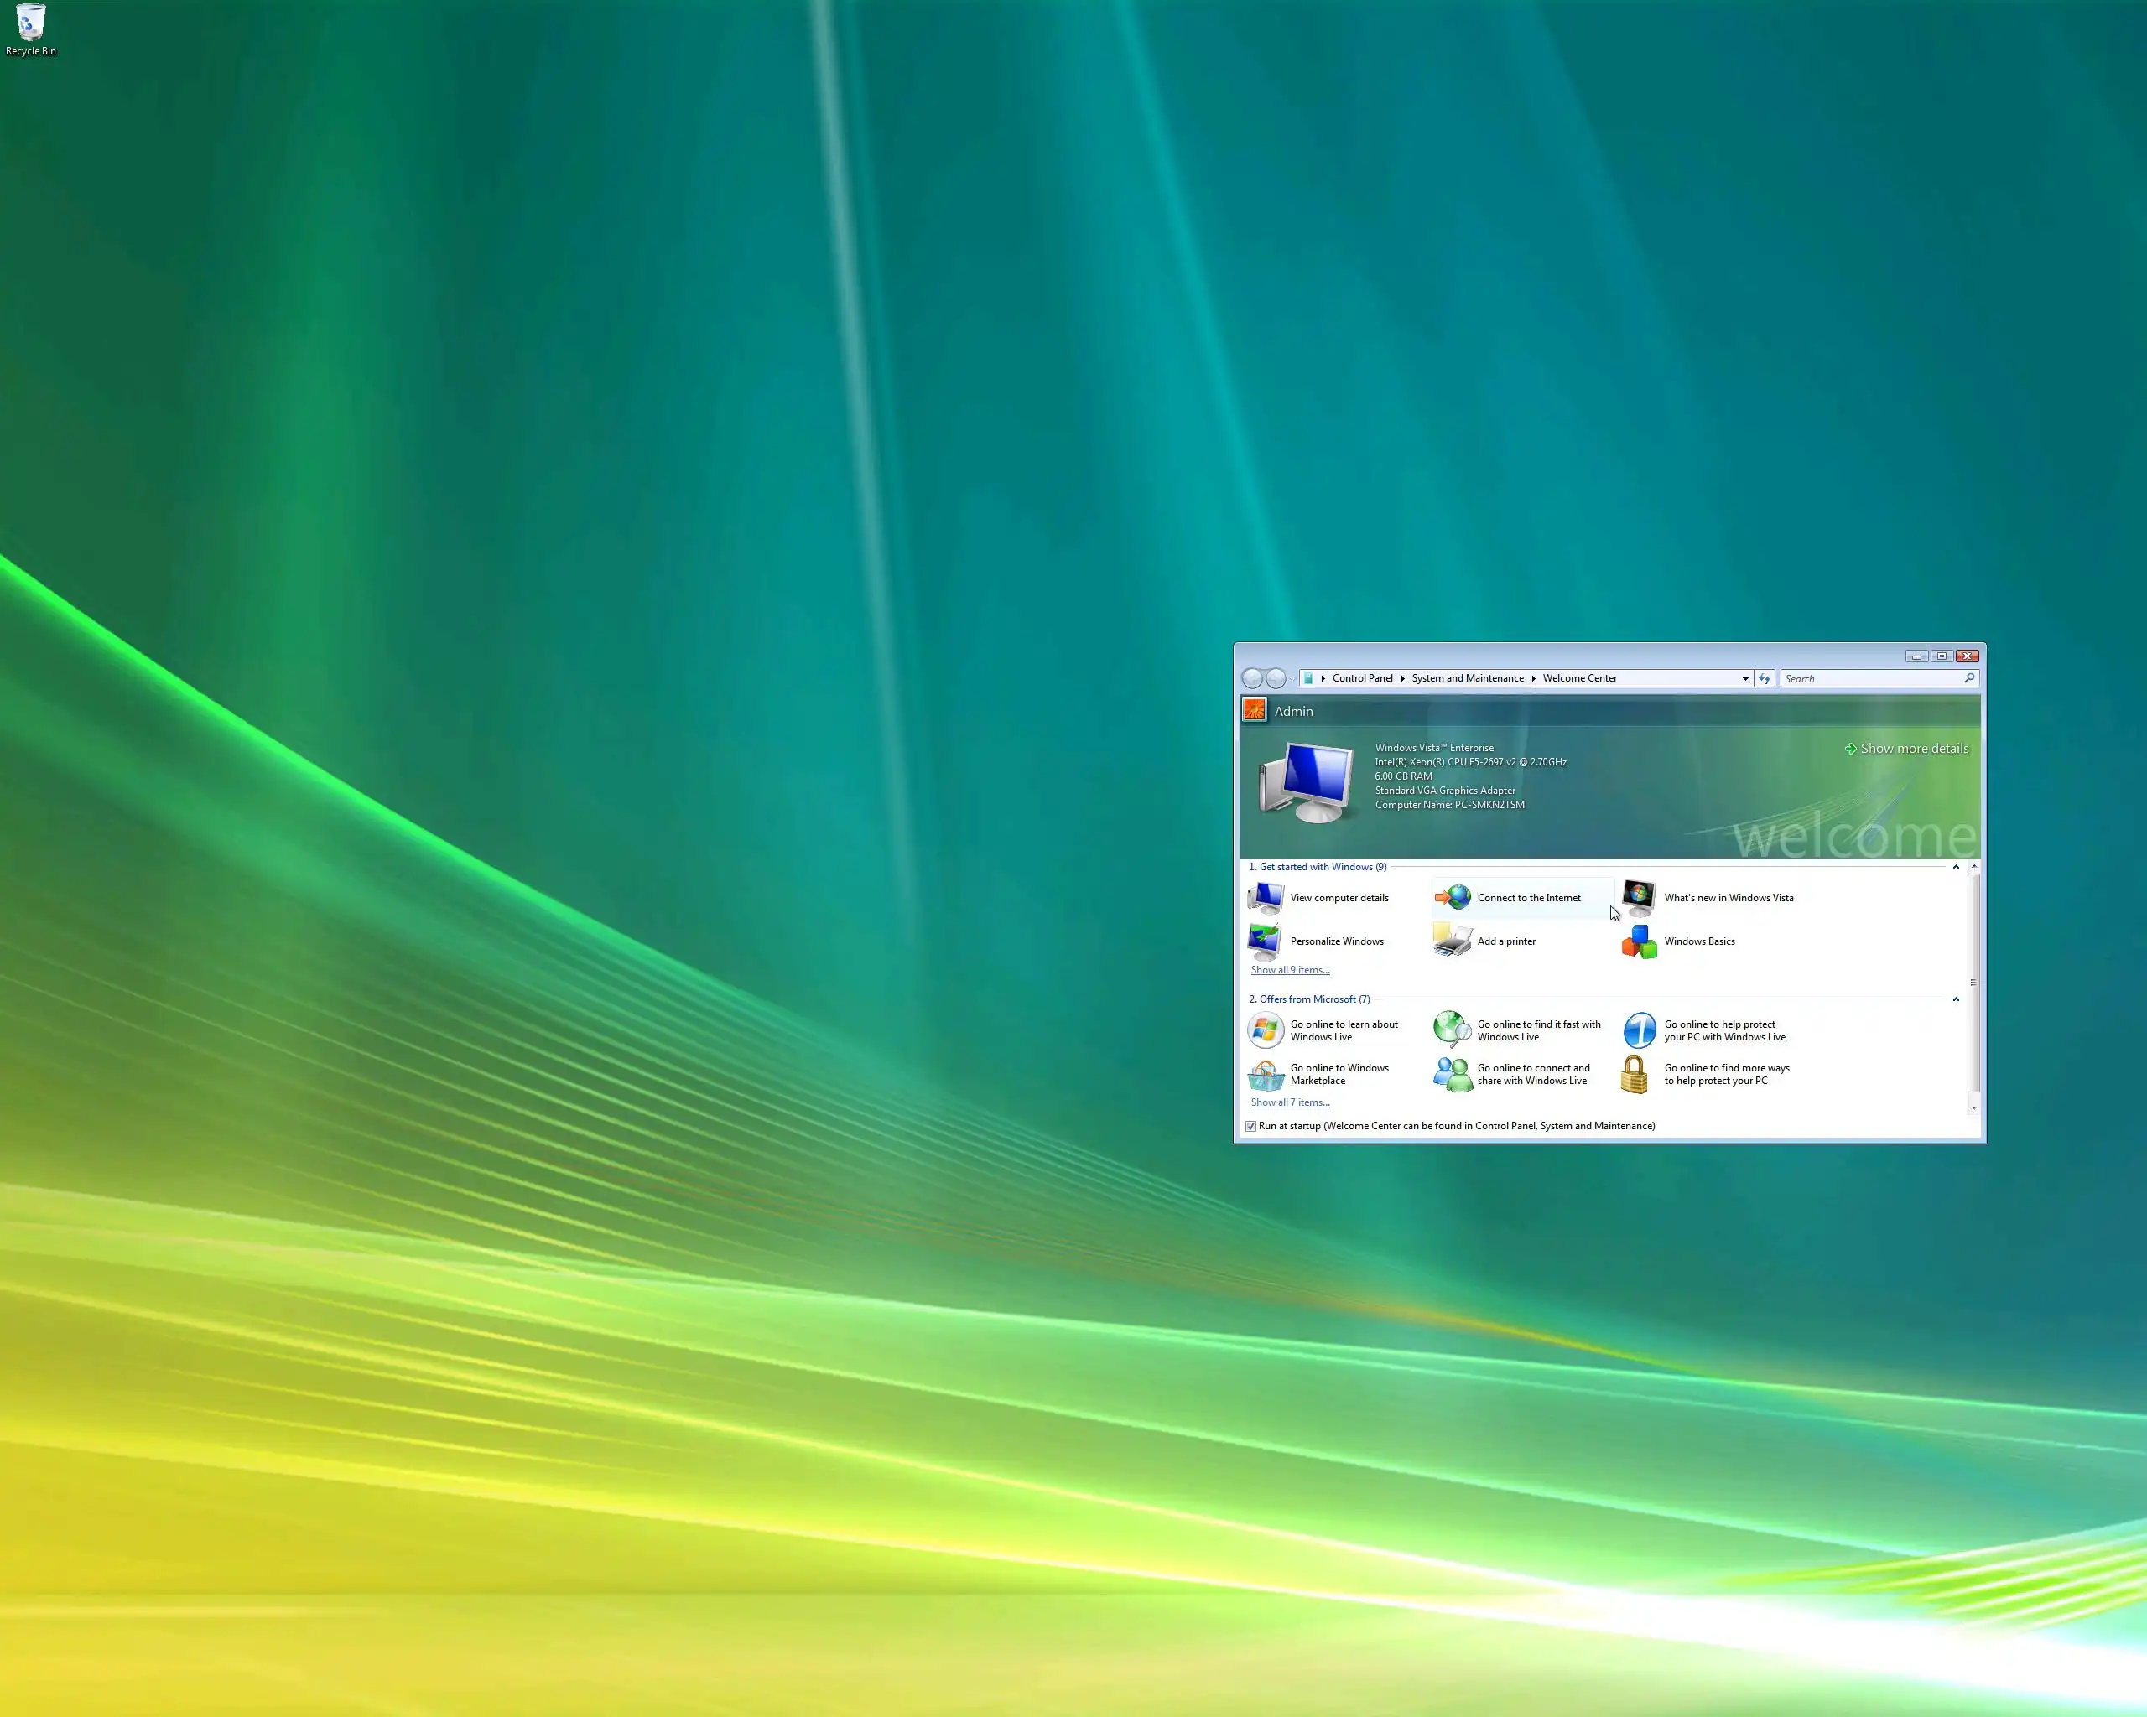Launch Personalize Windows icon
The height and width of the screenshot is (1717, 2147).
pyautogui.click(x=1266, y=941)
